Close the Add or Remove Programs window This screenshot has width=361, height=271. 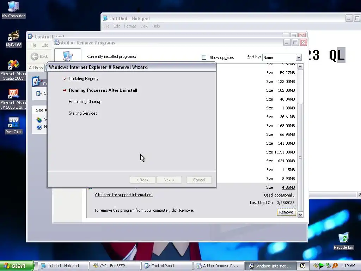click(x=303, y=43)
